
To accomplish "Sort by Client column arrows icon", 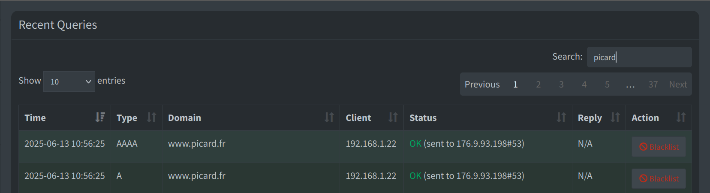I will (393, 118).
